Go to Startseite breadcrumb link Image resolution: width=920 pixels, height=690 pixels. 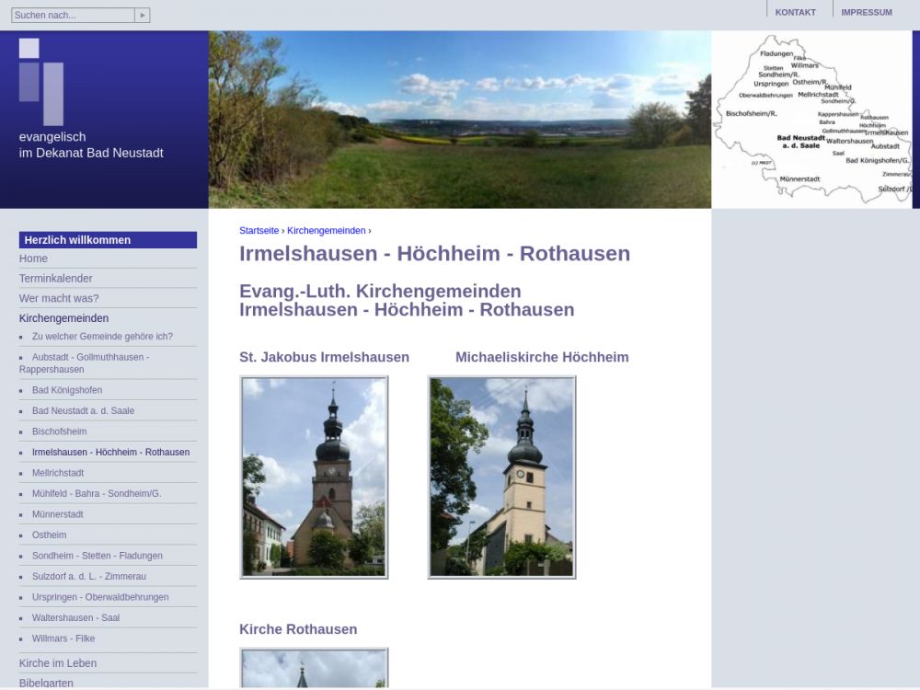259,231
